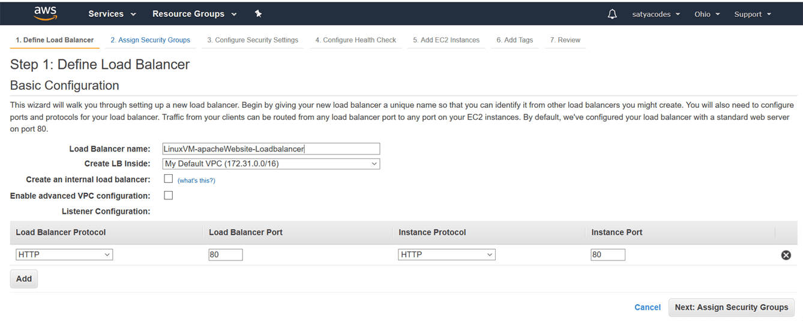Switch to Configure Health Check tab
The width and height of the screenshot is (803, 321).
[355, 40]
